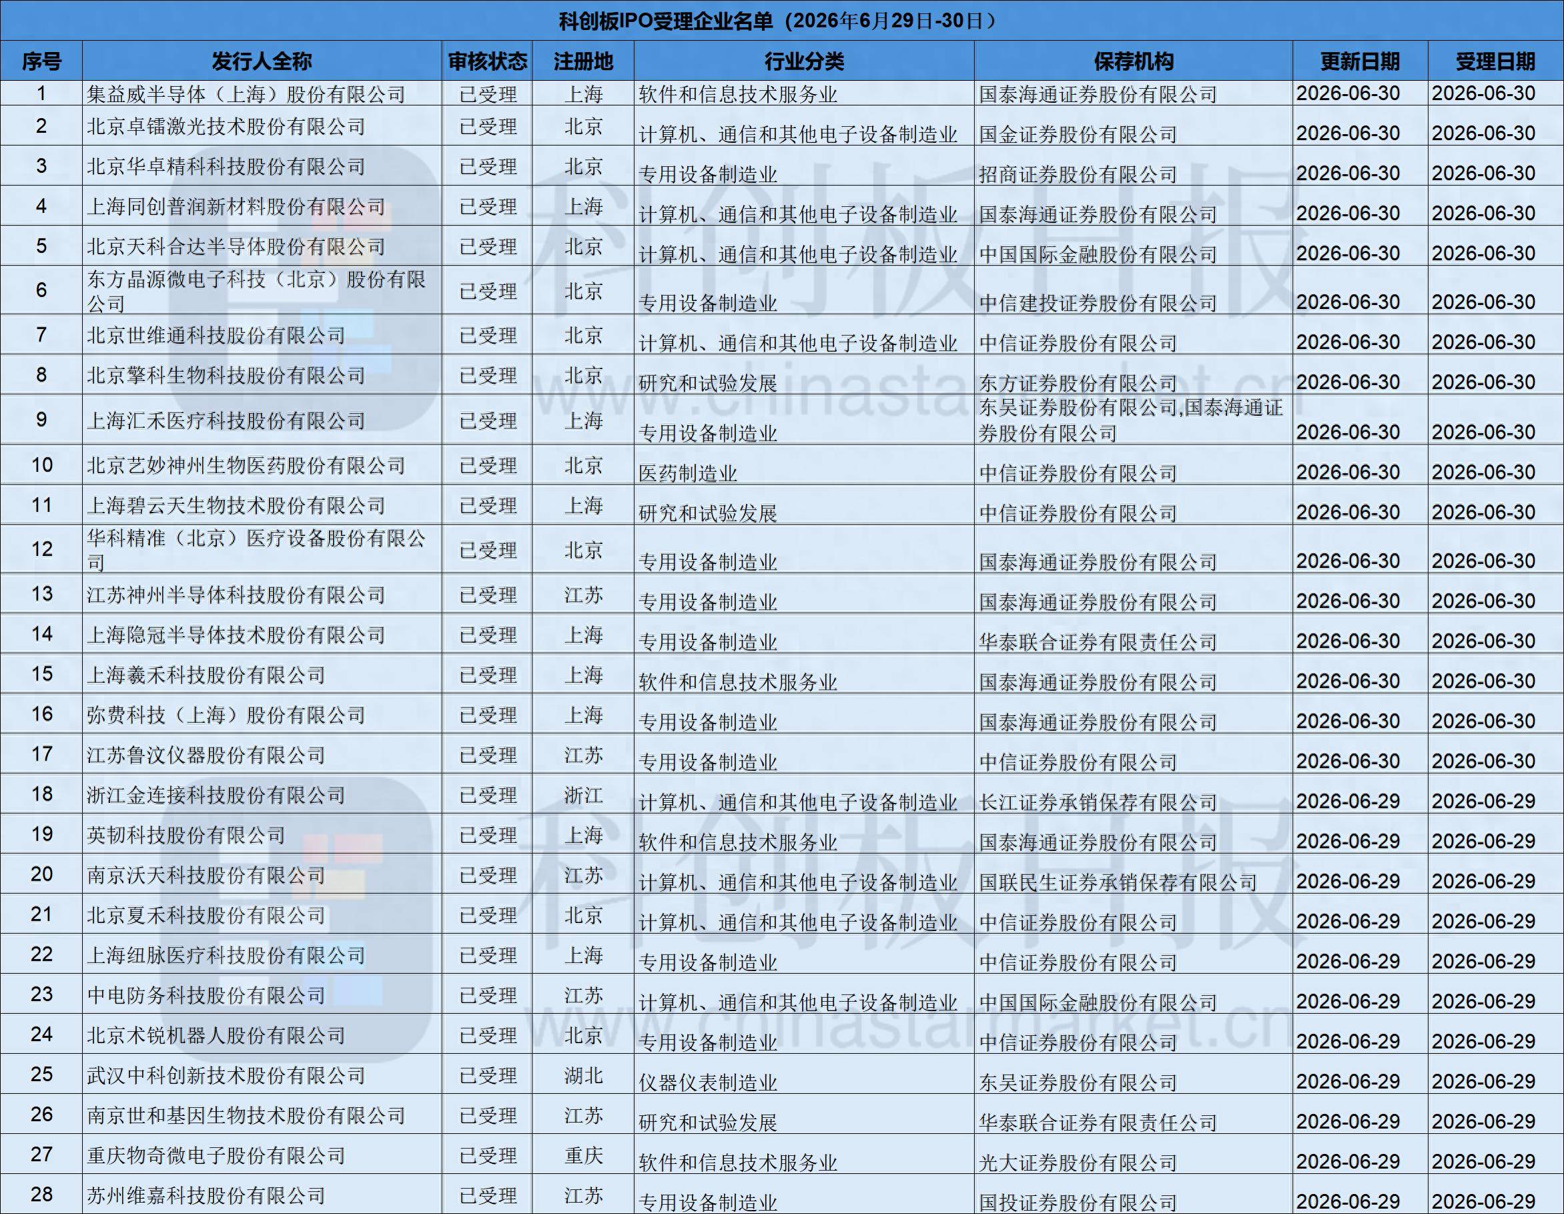Click 湖北 registration place cell
The image size is (1564, 1214).
[x=583, y=1075]
